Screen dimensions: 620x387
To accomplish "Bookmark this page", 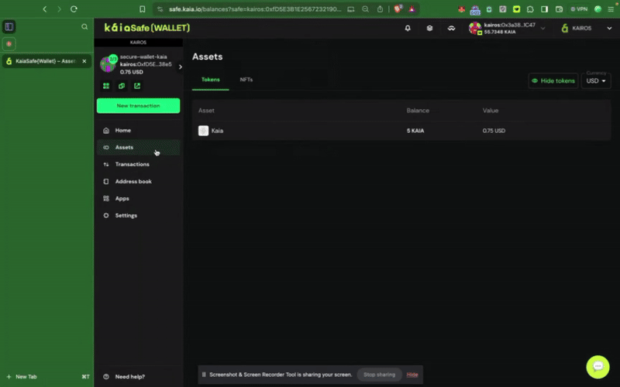I will pos(143,9).
